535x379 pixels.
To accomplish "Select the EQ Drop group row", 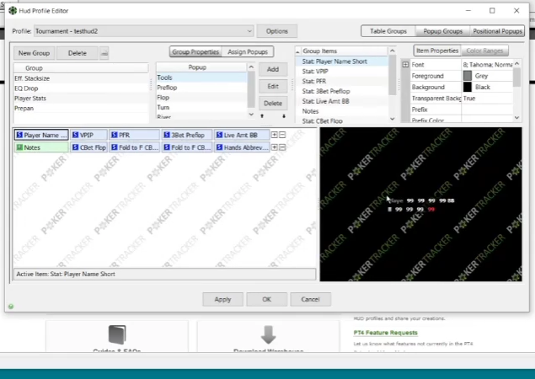I will pos(81,88).
